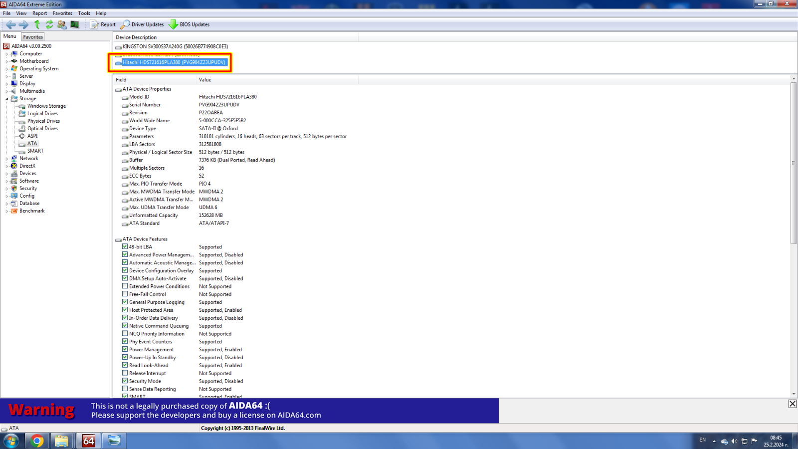This screenshot has height=449, width=798.
Task: Select ASPI in the tree
Action: 32,136
